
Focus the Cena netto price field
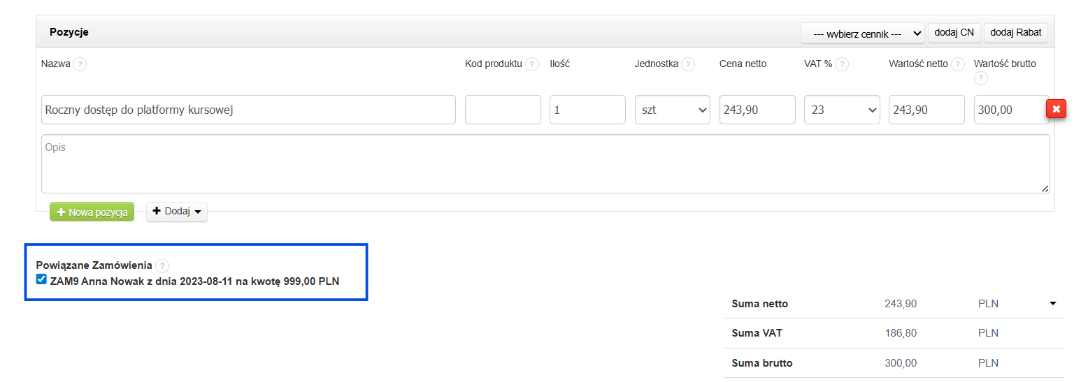[757, 110]
